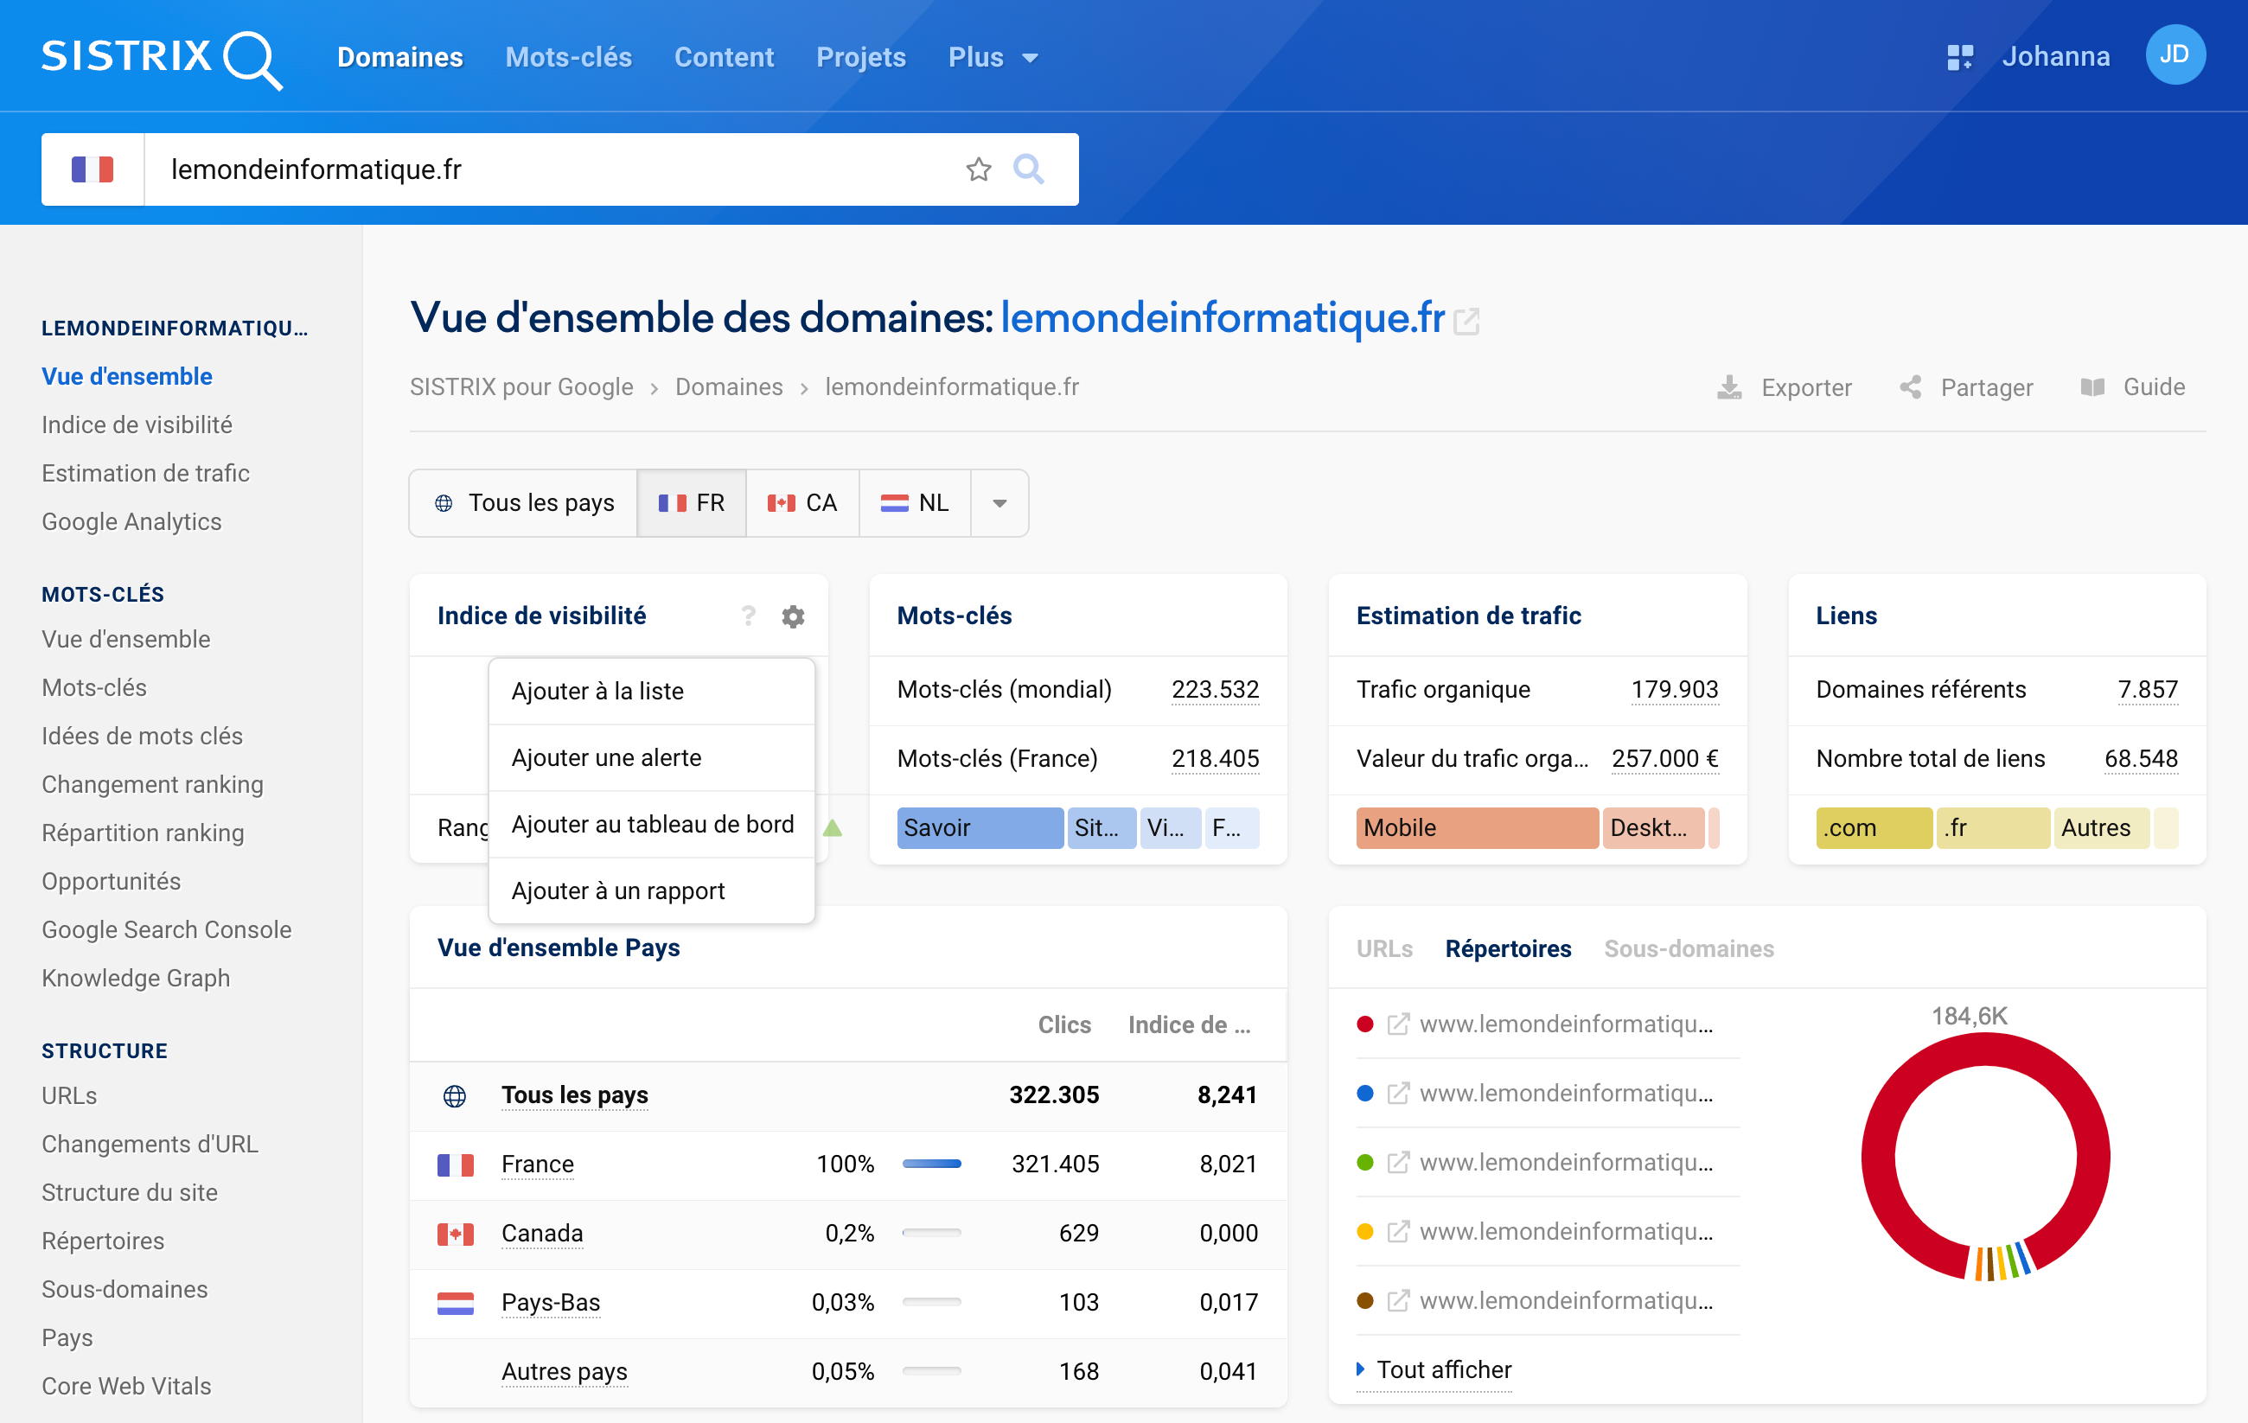Image resolution: width=2248 pixels, height=1423 pixels.
Task: Click the SISTRIX pour Google breadcrumb
Action: (520, 386)
